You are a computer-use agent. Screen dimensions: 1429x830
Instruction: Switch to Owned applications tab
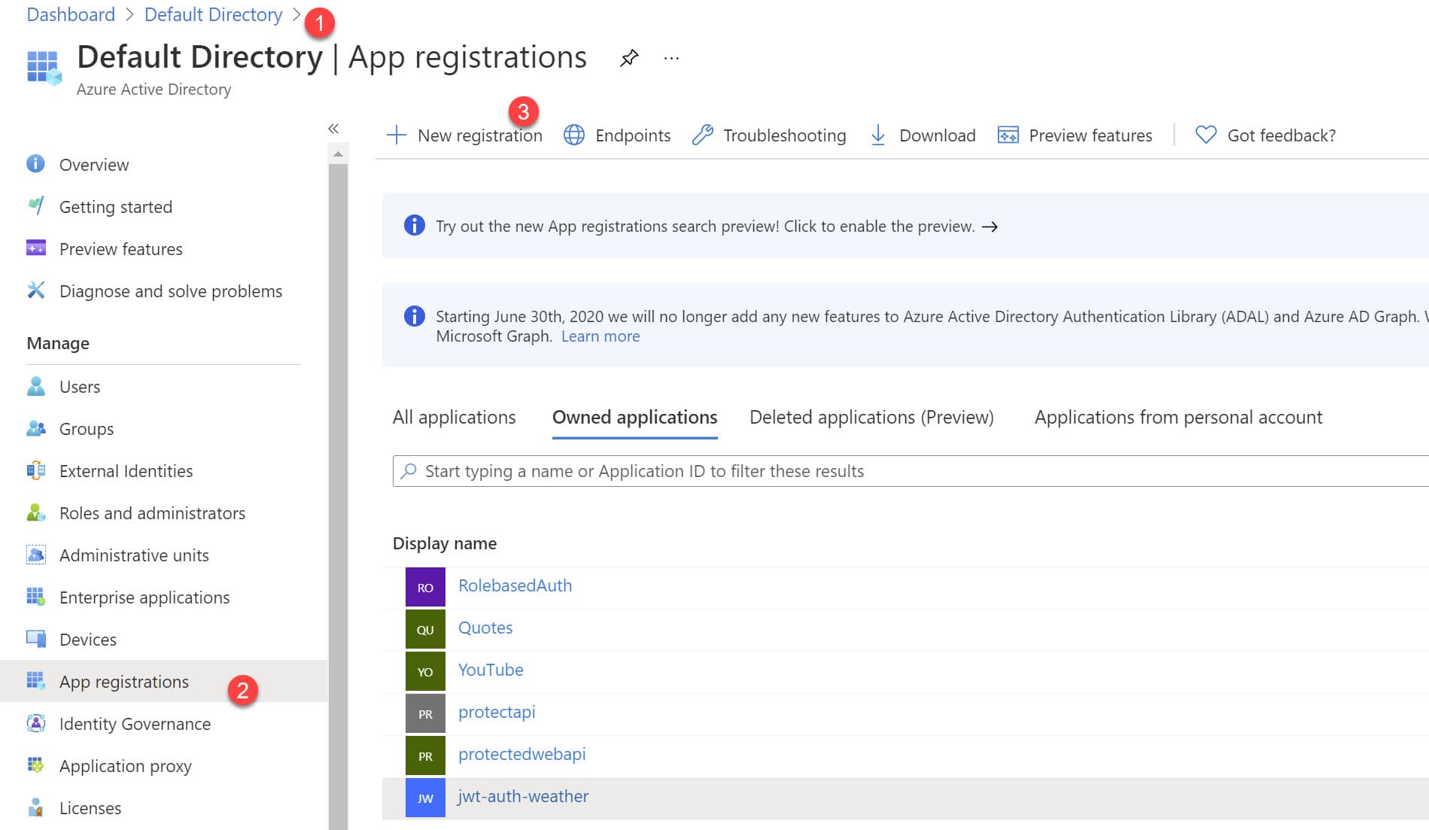634,418
